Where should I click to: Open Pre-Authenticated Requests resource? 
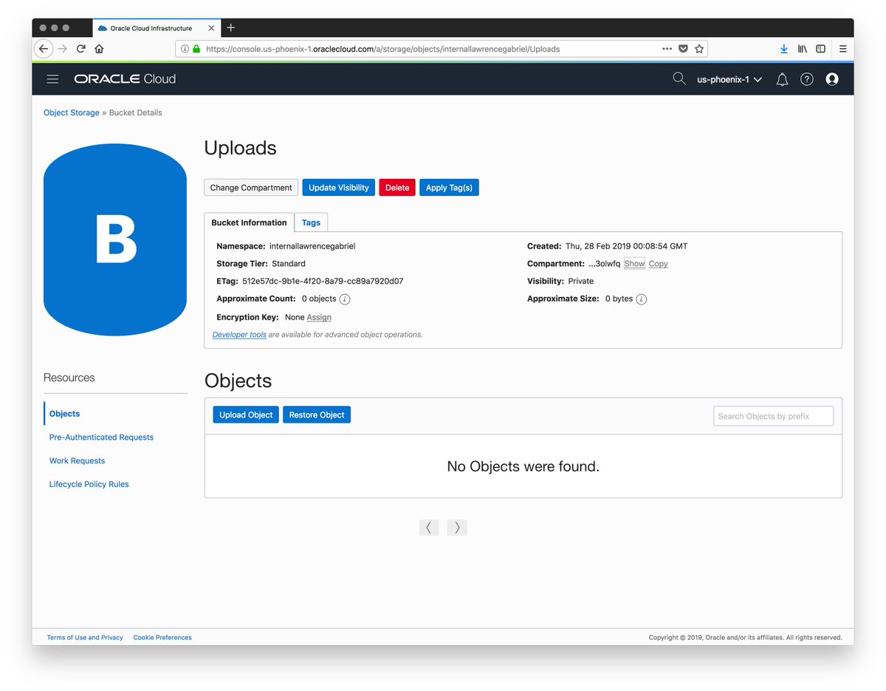click(x=101, y=438)
